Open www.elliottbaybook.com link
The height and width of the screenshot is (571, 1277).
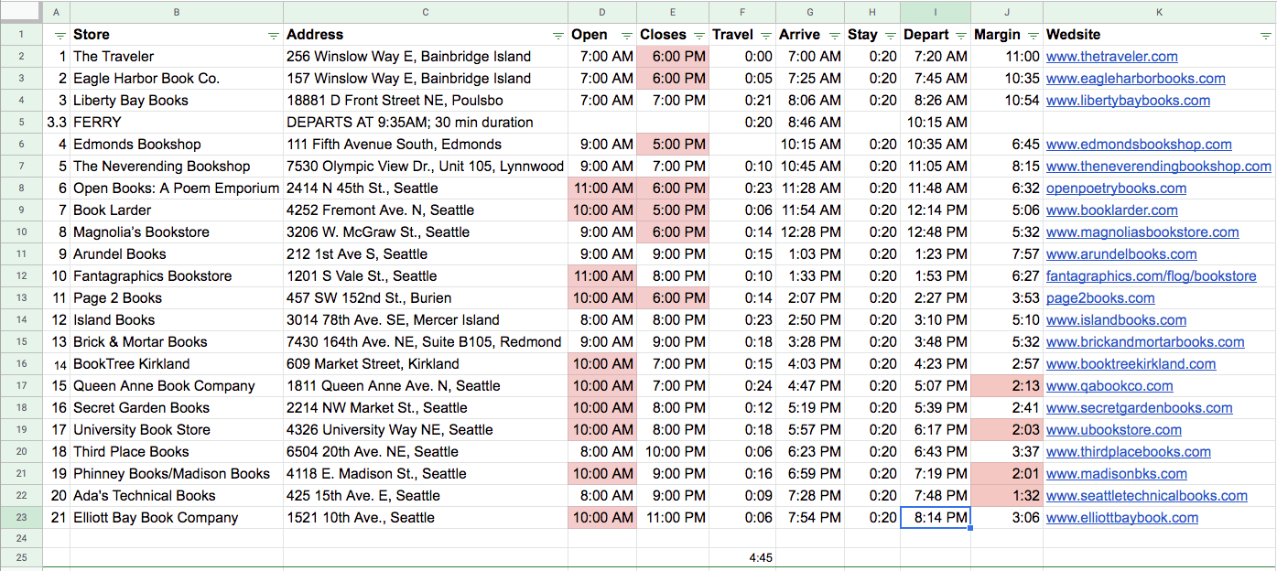click(x=1122, y=518)
